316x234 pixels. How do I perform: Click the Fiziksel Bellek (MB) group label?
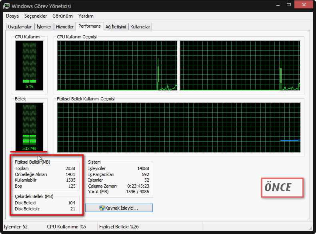click(x=32, y=162)
